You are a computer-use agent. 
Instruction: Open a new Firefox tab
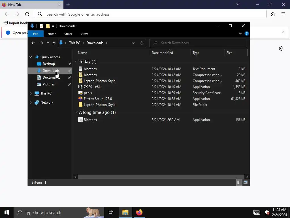[x=68, y=5]
